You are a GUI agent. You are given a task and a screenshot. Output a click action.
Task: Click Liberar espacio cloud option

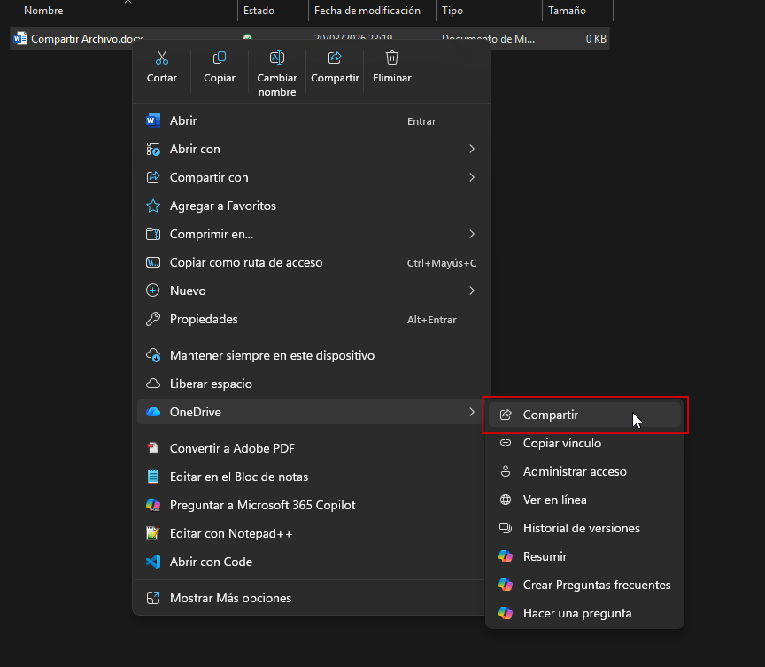(211, 384)
